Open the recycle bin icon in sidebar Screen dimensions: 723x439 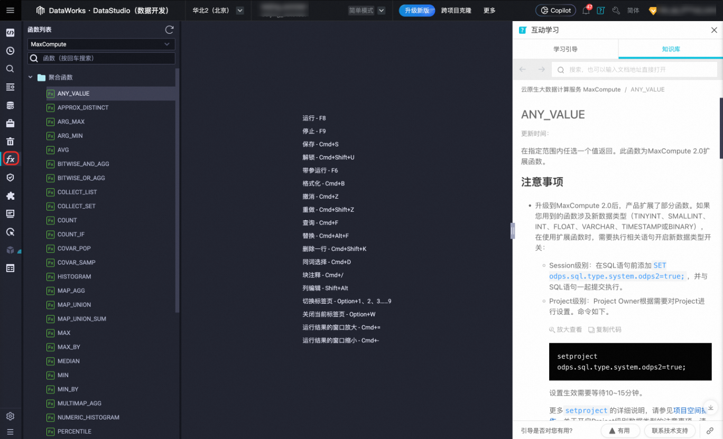10,141
